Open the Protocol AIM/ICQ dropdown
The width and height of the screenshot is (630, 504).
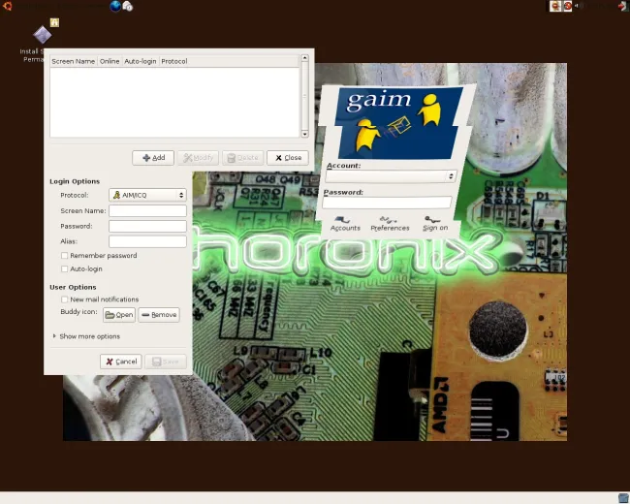click(x=147, y=195)
